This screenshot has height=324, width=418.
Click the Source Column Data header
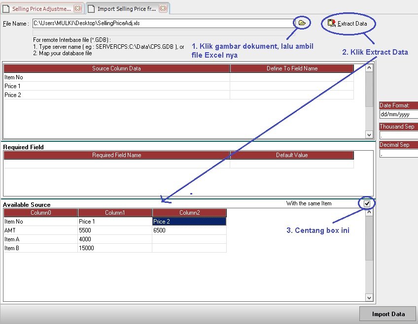(x=117, y=68)
